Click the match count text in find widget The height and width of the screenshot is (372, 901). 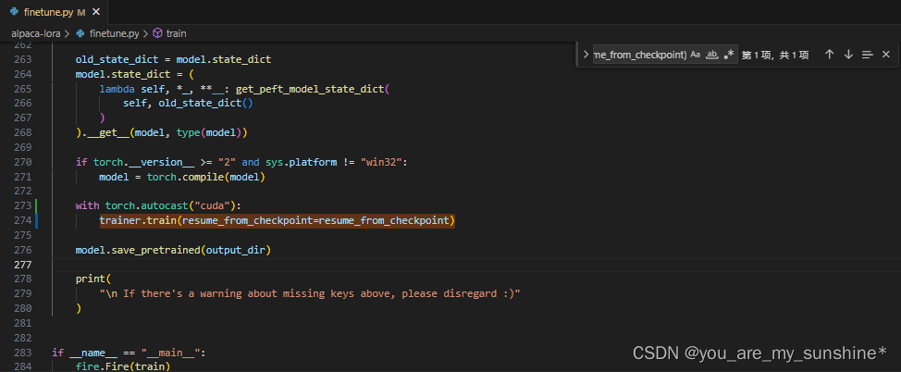pyautogui.click(x=775, y=55)
